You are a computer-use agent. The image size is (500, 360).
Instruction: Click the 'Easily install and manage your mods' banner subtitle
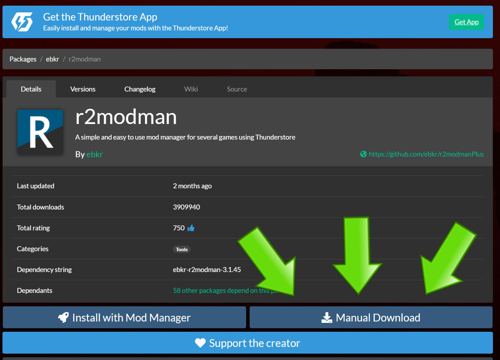pyautogui.click(x=135, y=28)
